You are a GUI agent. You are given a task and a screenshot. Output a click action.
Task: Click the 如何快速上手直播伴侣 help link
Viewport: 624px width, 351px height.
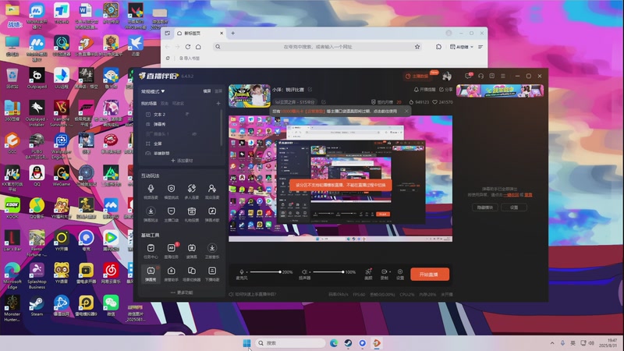[252, 294]
